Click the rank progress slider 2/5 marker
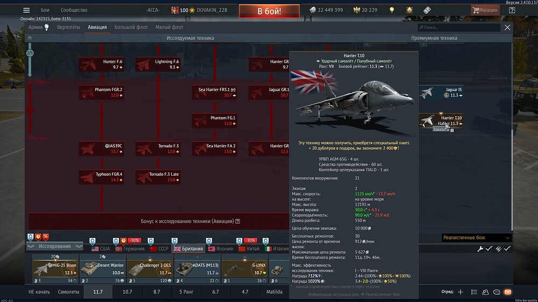Viewport: 538px width, 302px height. click(x=30, y=53)
